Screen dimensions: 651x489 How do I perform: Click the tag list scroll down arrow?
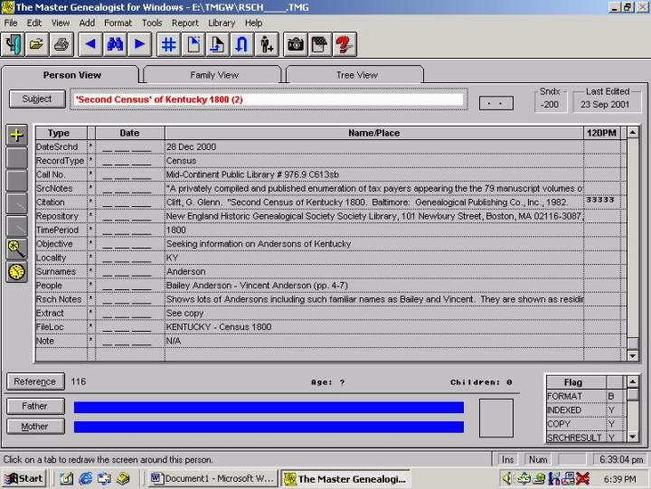[632, 356]
